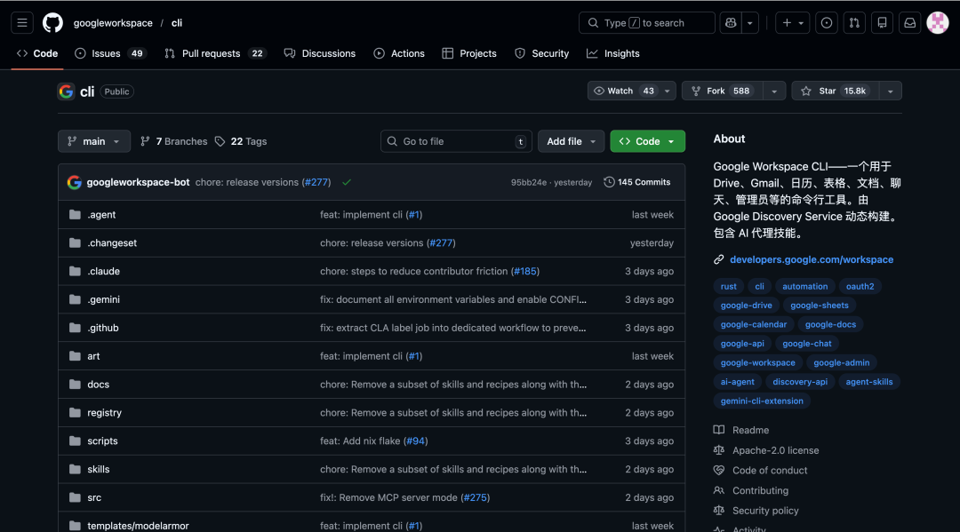The image size is (960, 532).
Task: Open the issues icon in top bar
Action: 827,22
